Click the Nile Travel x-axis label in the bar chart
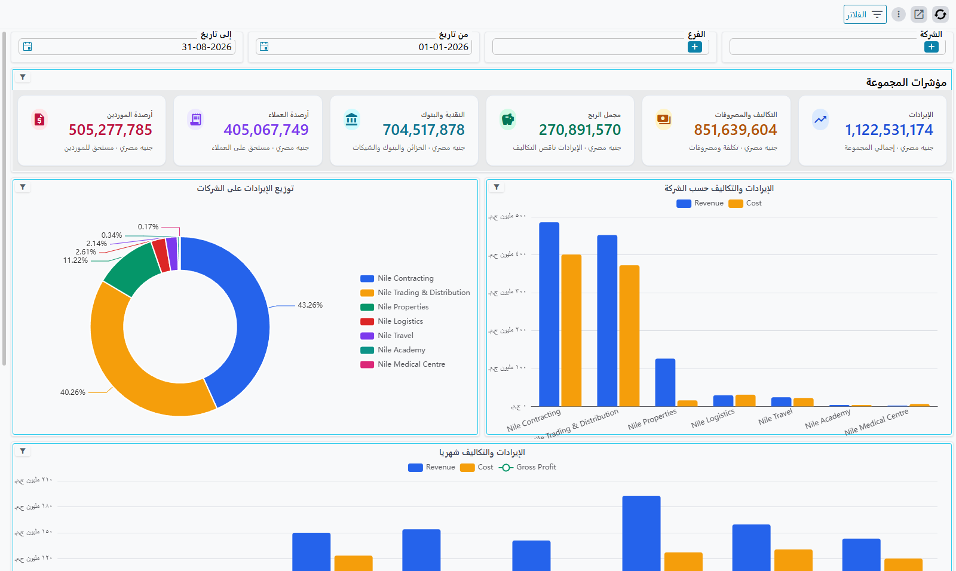Viewport: 956px width, 571px height. coord(776,417)
